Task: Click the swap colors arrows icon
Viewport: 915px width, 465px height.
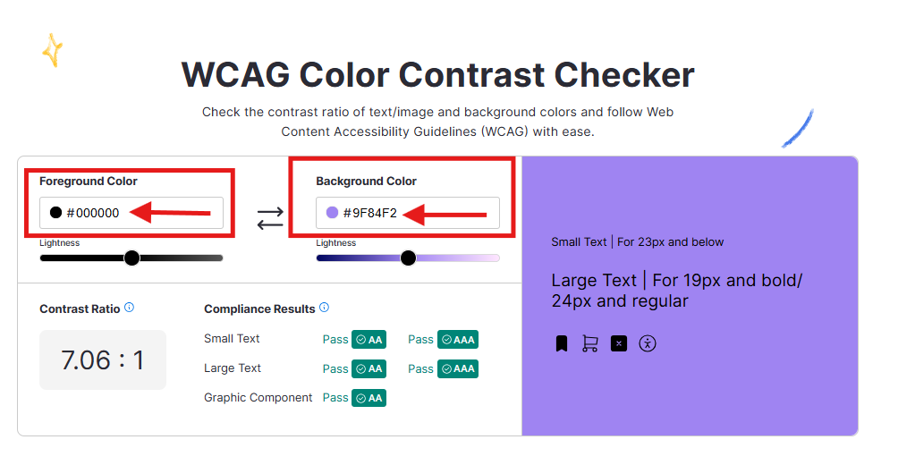Action: [270, 217]
